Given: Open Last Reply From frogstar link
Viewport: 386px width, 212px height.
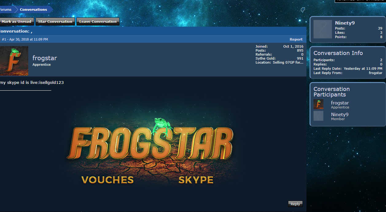Looking at the screenshot, I should coord(376,73).
